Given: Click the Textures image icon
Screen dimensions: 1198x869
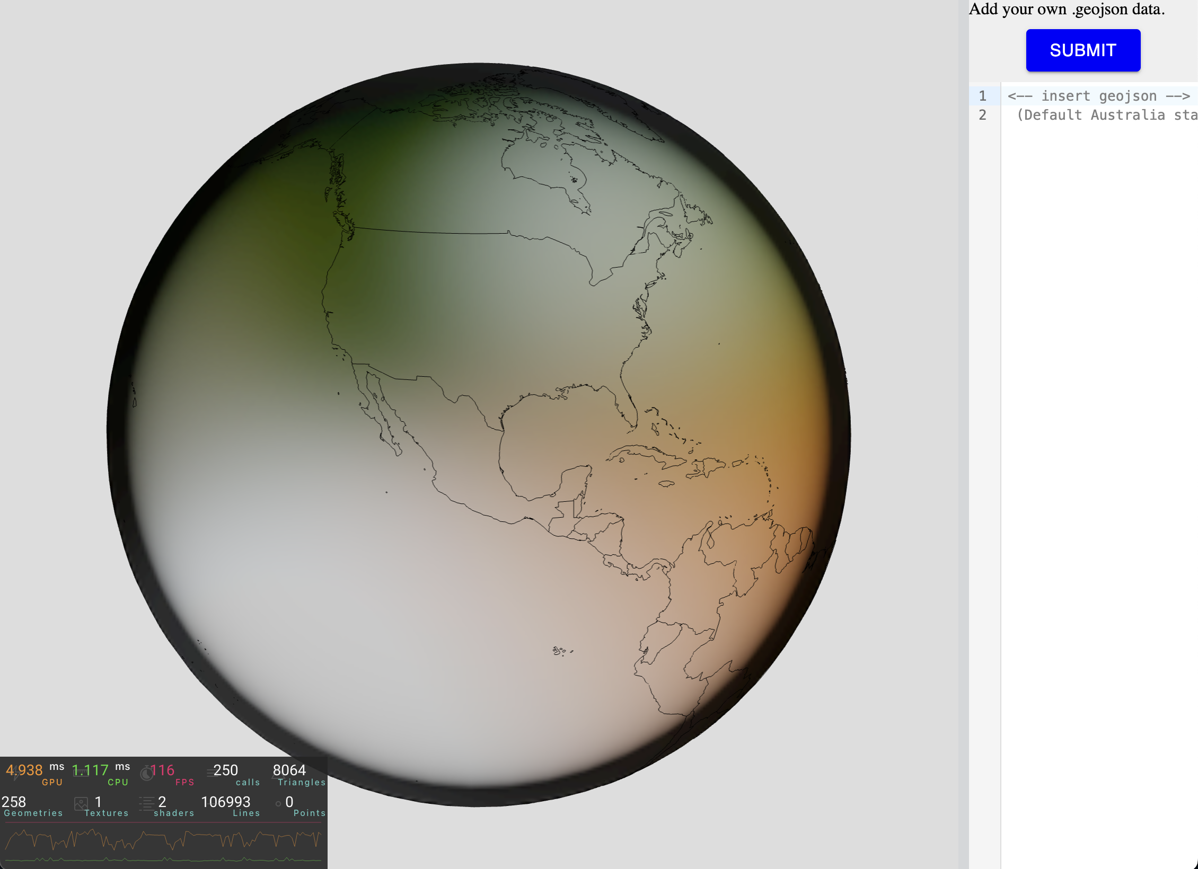Looking at the screenshot, I should click(x=81, y=804).
